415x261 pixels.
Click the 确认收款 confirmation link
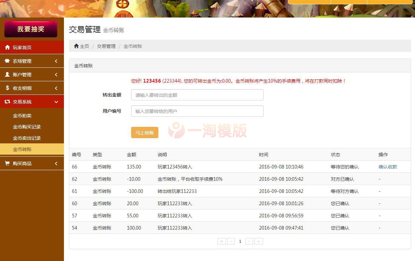pos(388,167)
